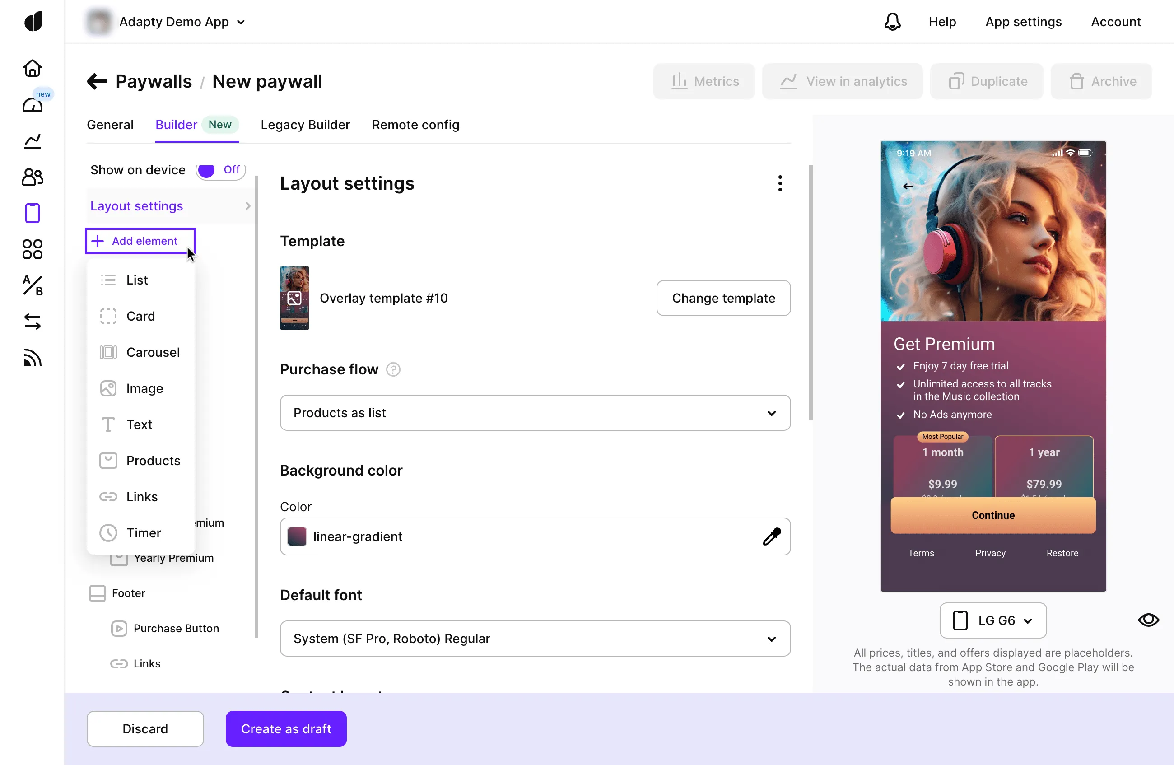This screenshot has width=1174, height=765.
Task: Open the Home sidebar icon
Action: [33, 68]
